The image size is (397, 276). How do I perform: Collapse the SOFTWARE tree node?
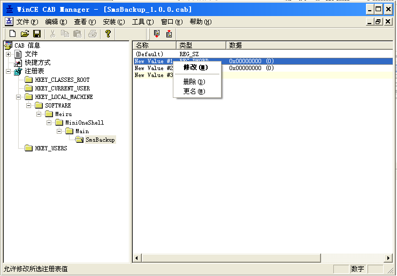click(28, 105)
